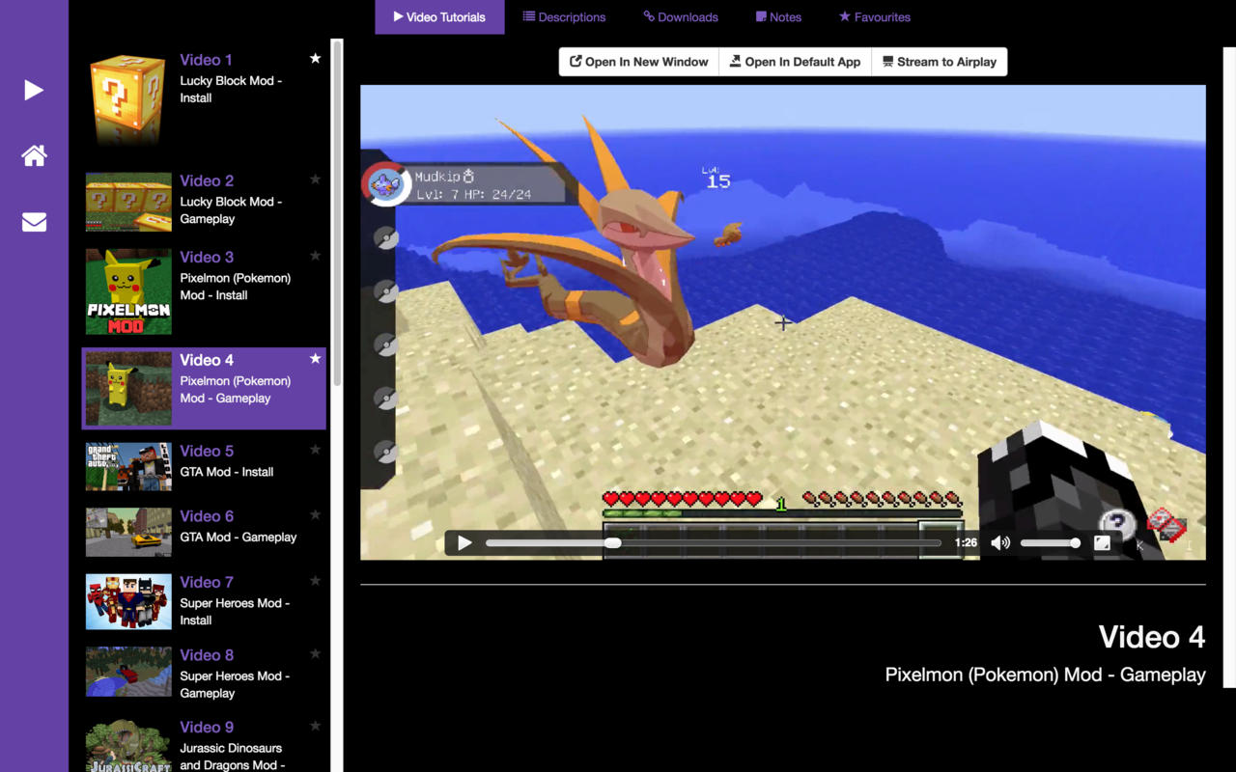Open the home icon in sidebar
The height and width of the screenshot is (772, 1236).
tap(34, 155)
